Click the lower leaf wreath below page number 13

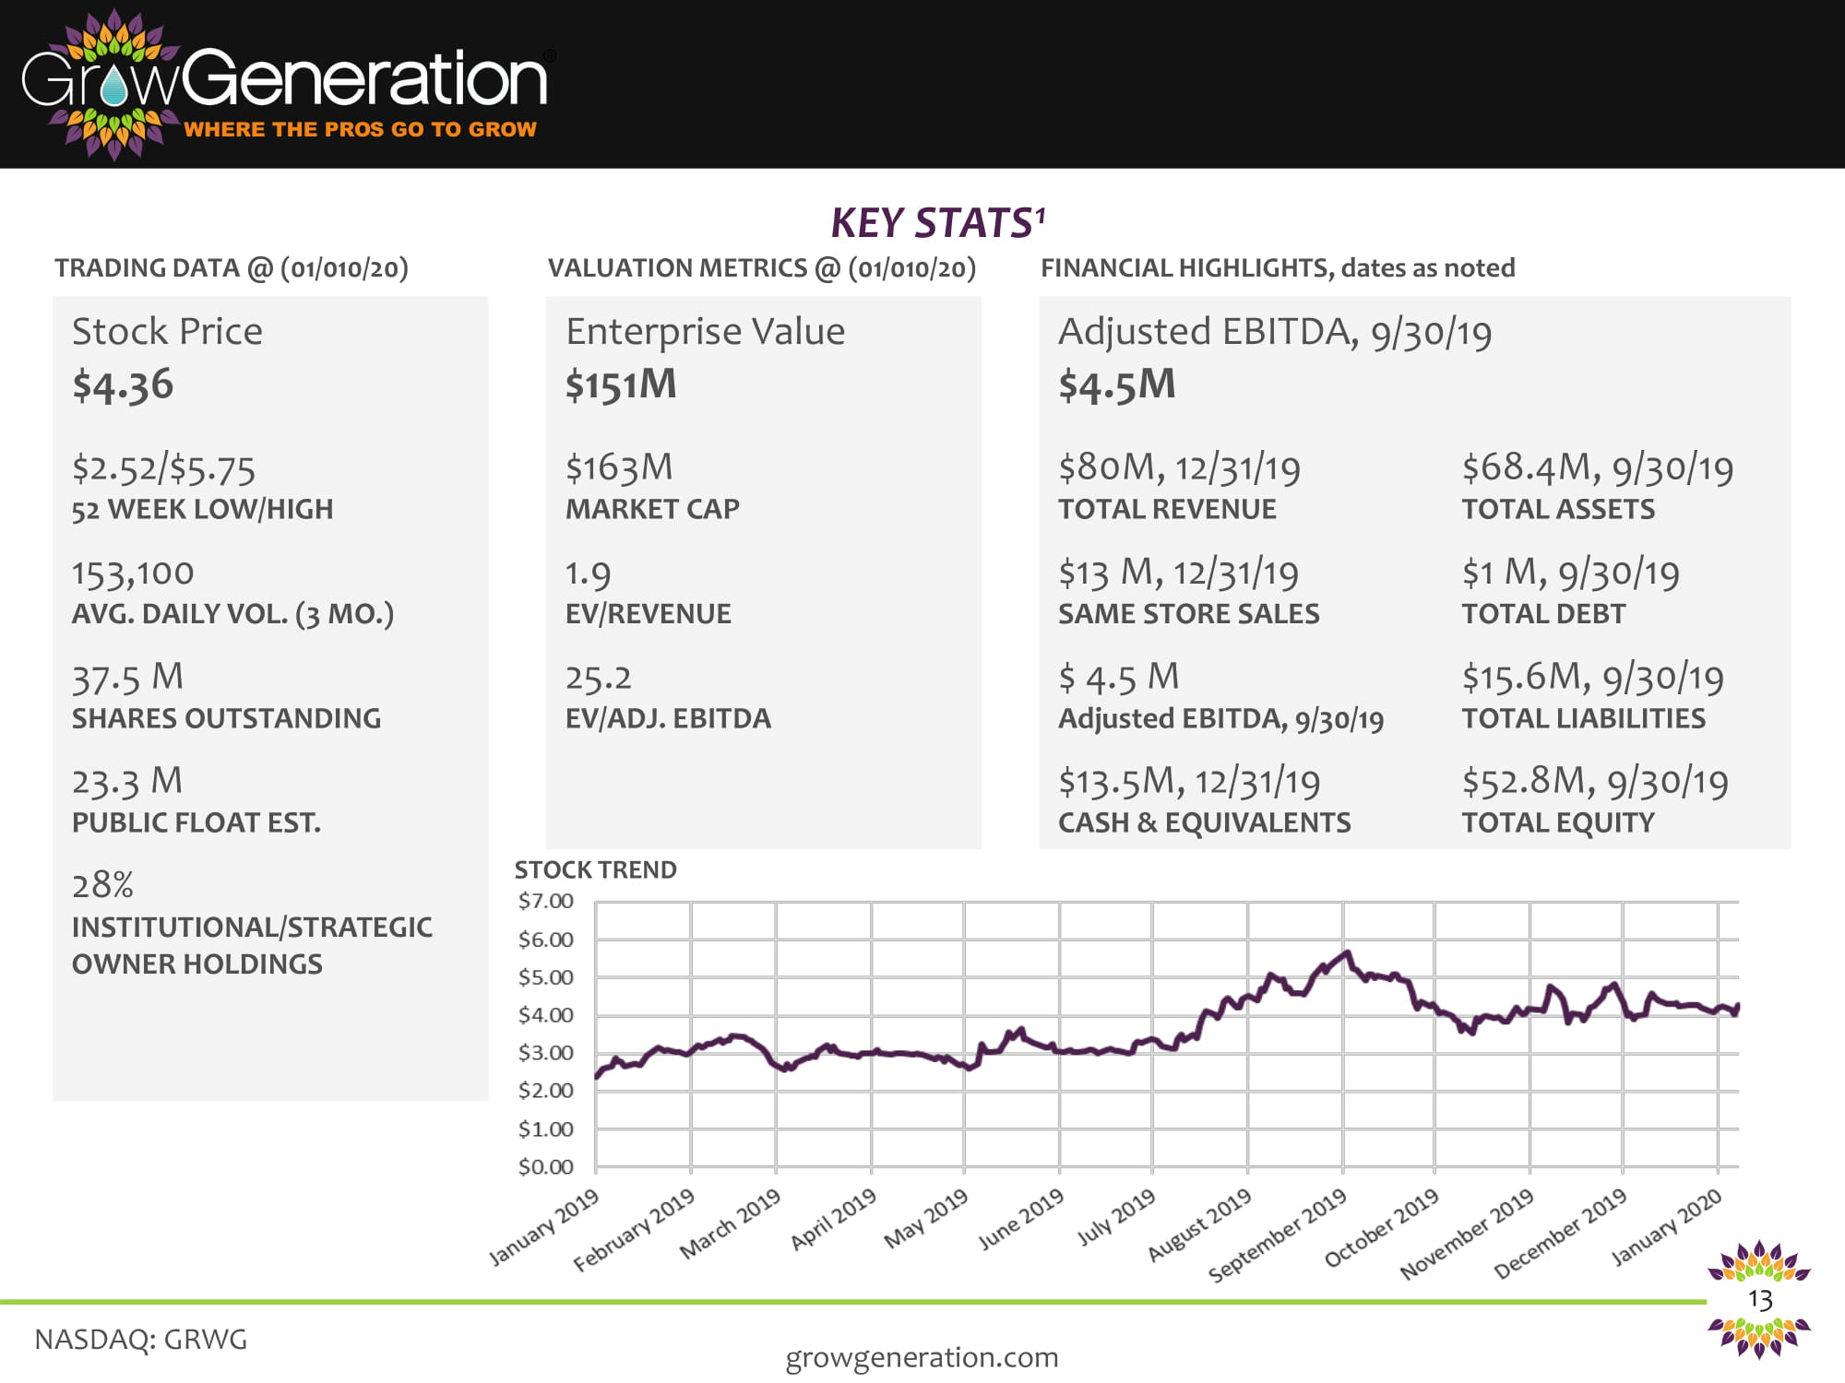click(x=1758, y=1337)
